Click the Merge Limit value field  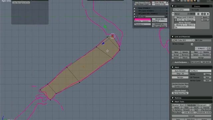185,17
